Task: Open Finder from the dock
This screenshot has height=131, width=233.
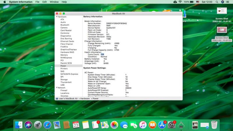Action: pyautogui.click(x=19, y=125)
